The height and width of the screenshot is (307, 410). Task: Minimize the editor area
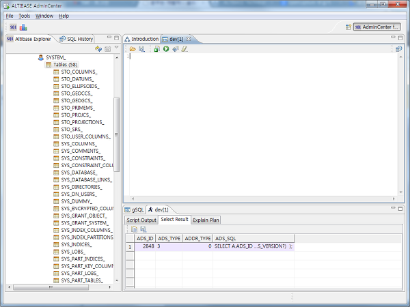393,38
